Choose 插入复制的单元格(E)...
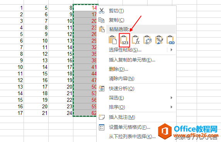This screenshot has width=221, height=142. (x=132, y=60)
